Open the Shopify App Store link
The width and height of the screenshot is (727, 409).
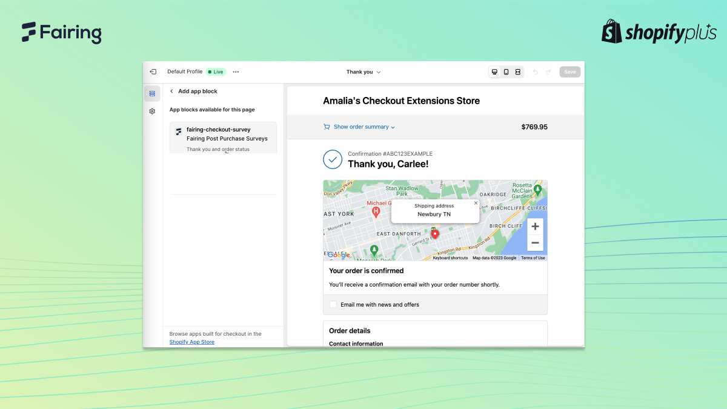click(x=191, y=342)
